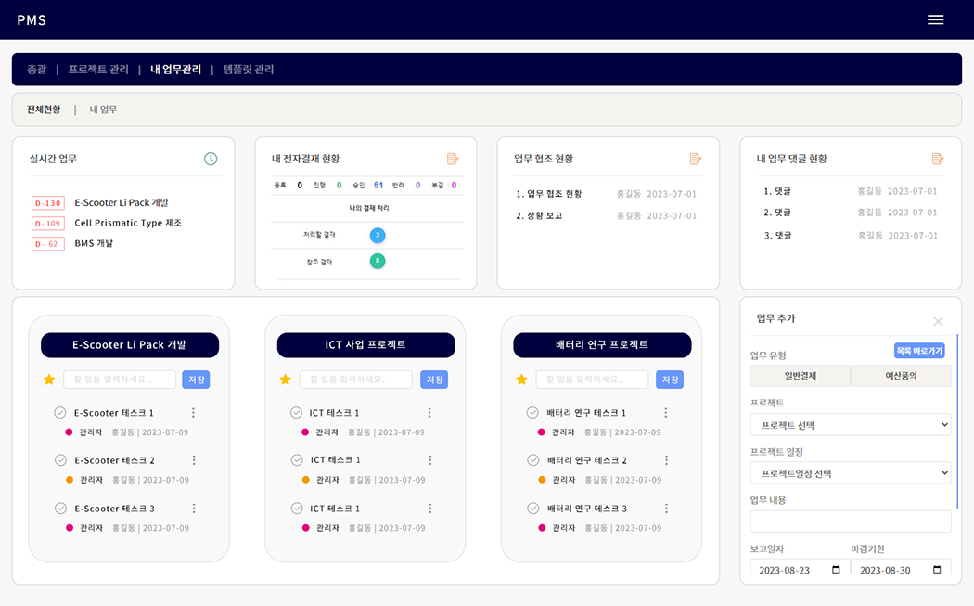The height and width of the screenshot is (606, 974).
Task: Open the 마감기한 date picker
Action: click(x=936, y=570)
